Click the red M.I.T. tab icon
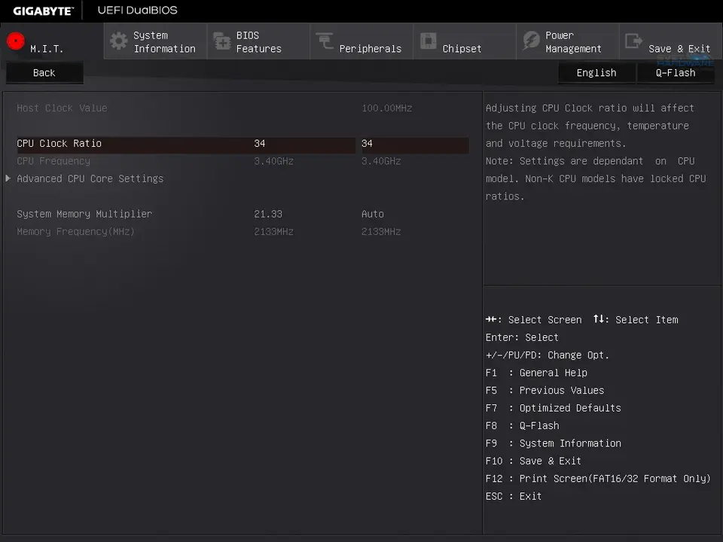723x542 pixels. (x=16, y=41)
